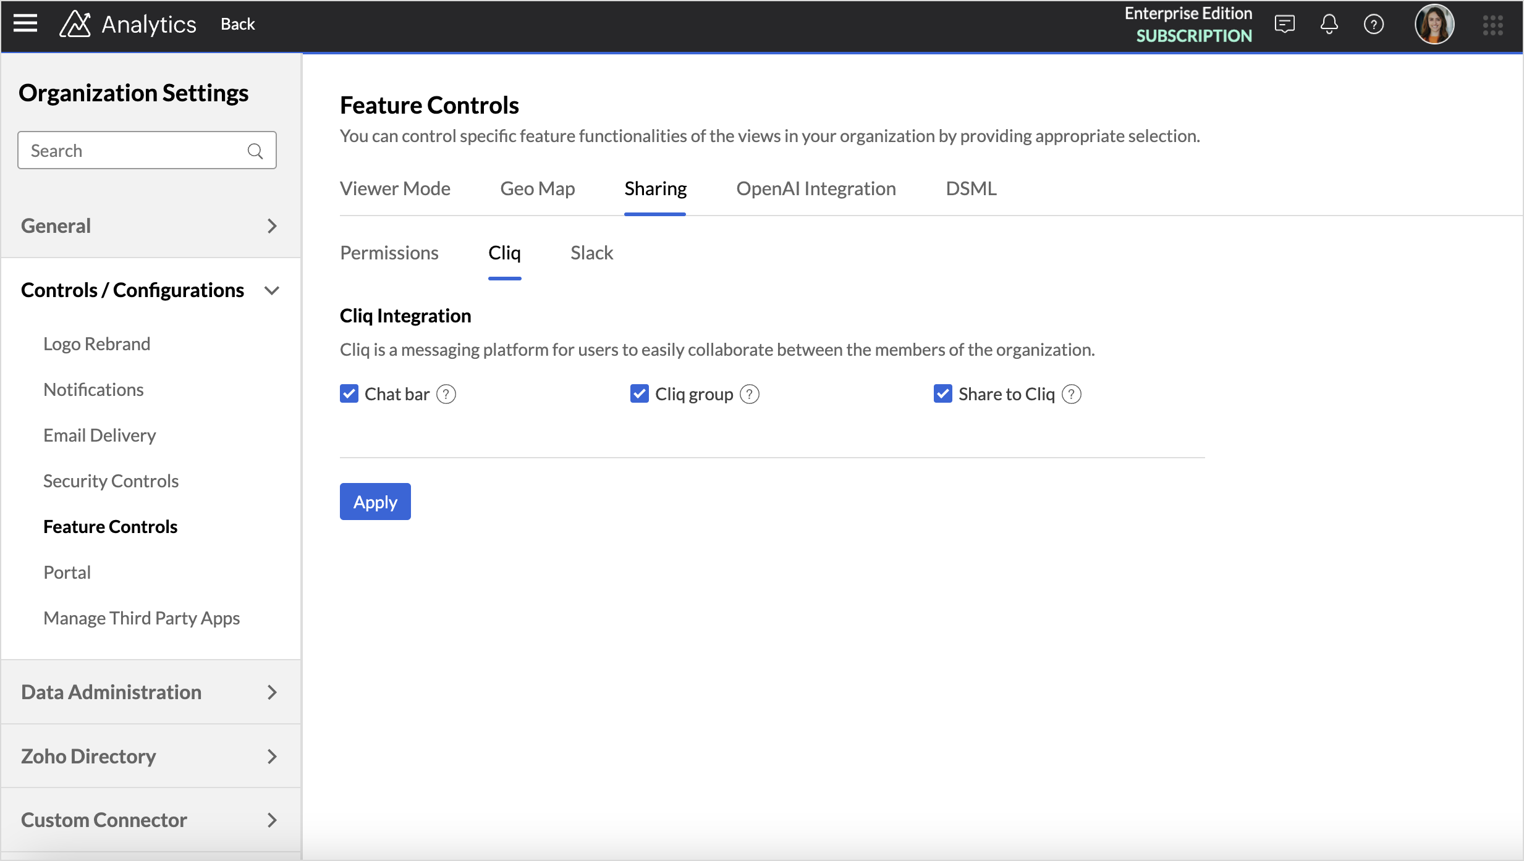Click the search magnifier icon

pyautogui.click(x=255, y=151)
